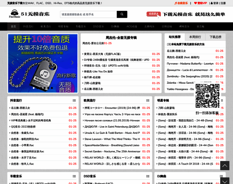
Task: Open 林俊杰-Like You Do 如你 entry
Action: pos(98,71)
